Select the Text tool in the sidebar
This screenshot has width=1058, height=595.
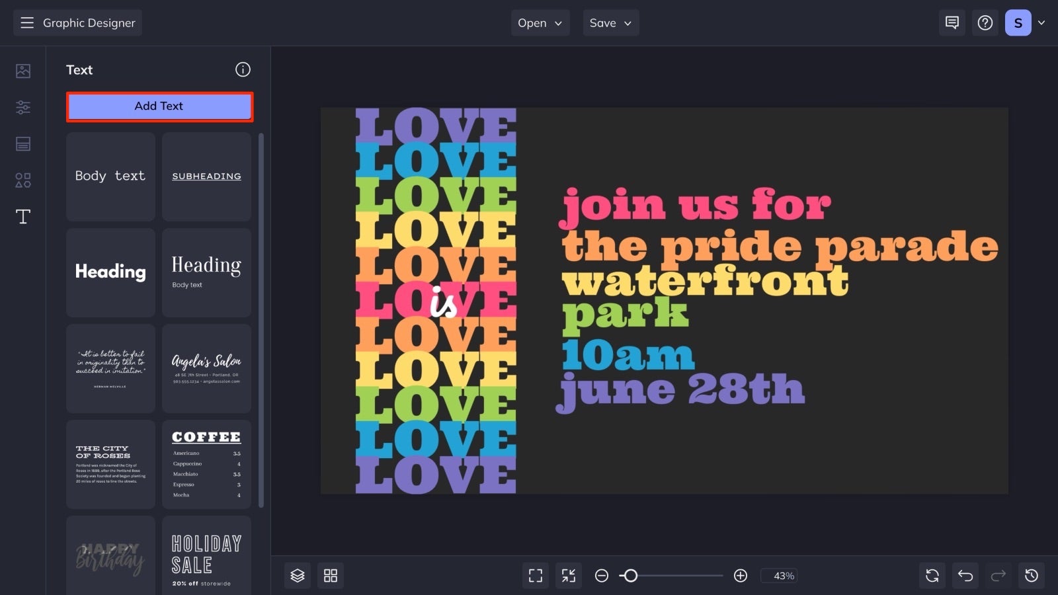click(22, 216)
